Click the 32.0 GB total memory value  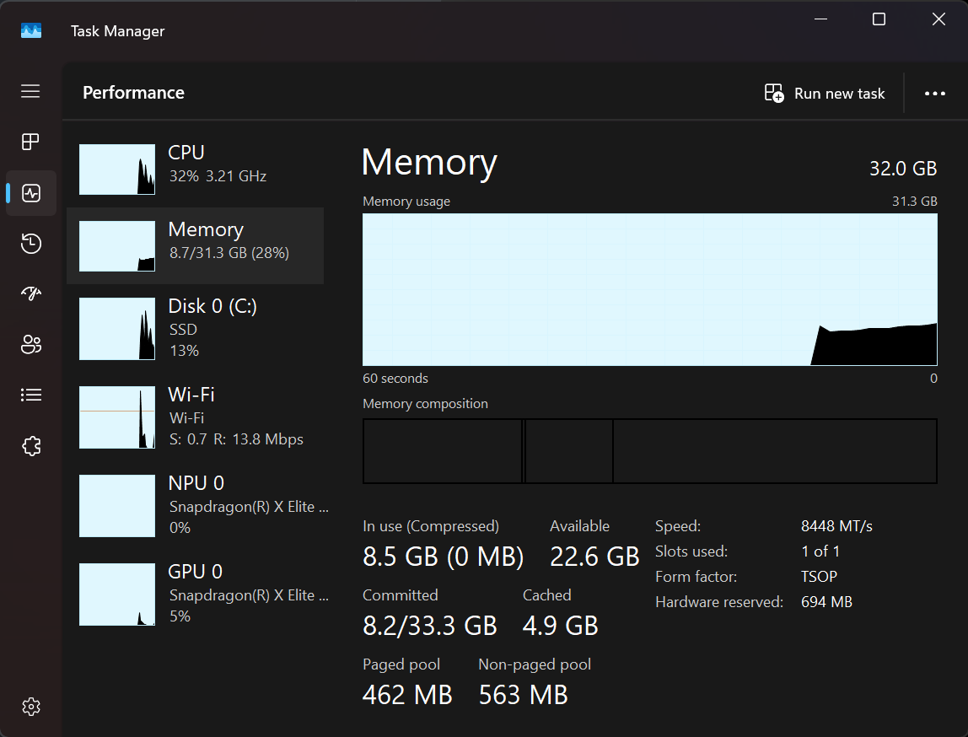tap(903, 168)
